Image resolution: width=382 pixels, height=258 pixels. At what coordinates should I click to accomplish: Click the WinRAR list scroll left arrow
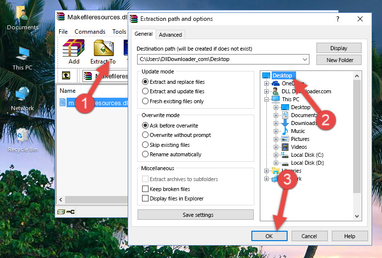point(61,200)
